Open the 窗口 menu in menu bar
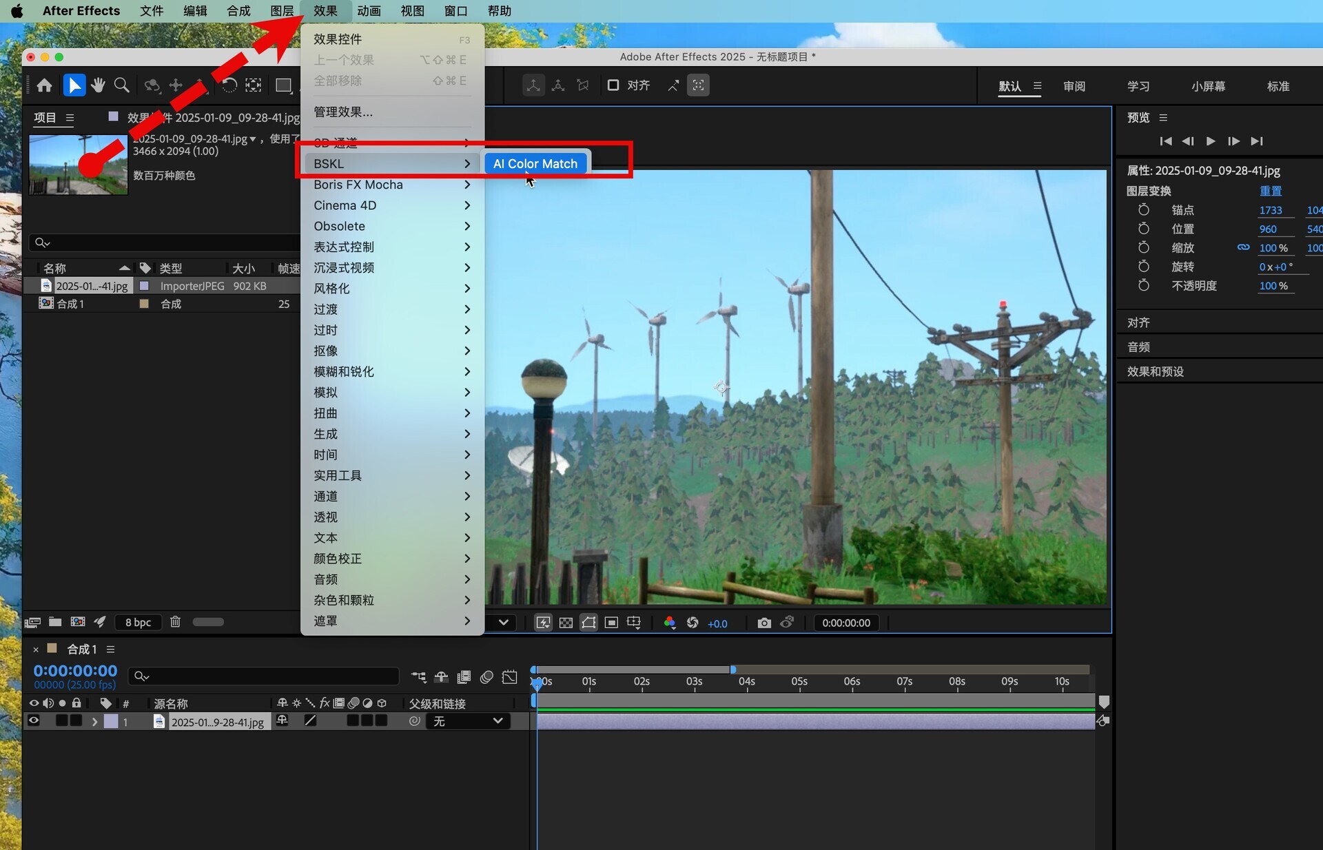The image size is (1323, 850). (x=455, y=11)
